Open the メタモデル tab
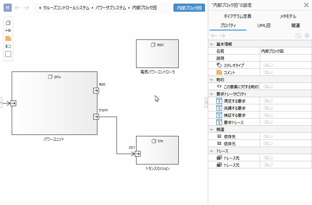The image size is (312, 205). click(x=287, y=16)
